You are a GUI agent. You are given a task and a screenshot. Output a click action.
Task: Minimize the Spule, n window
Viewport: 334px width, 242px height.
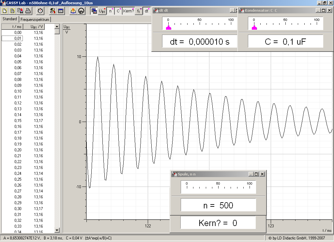[x=251, y=174]
